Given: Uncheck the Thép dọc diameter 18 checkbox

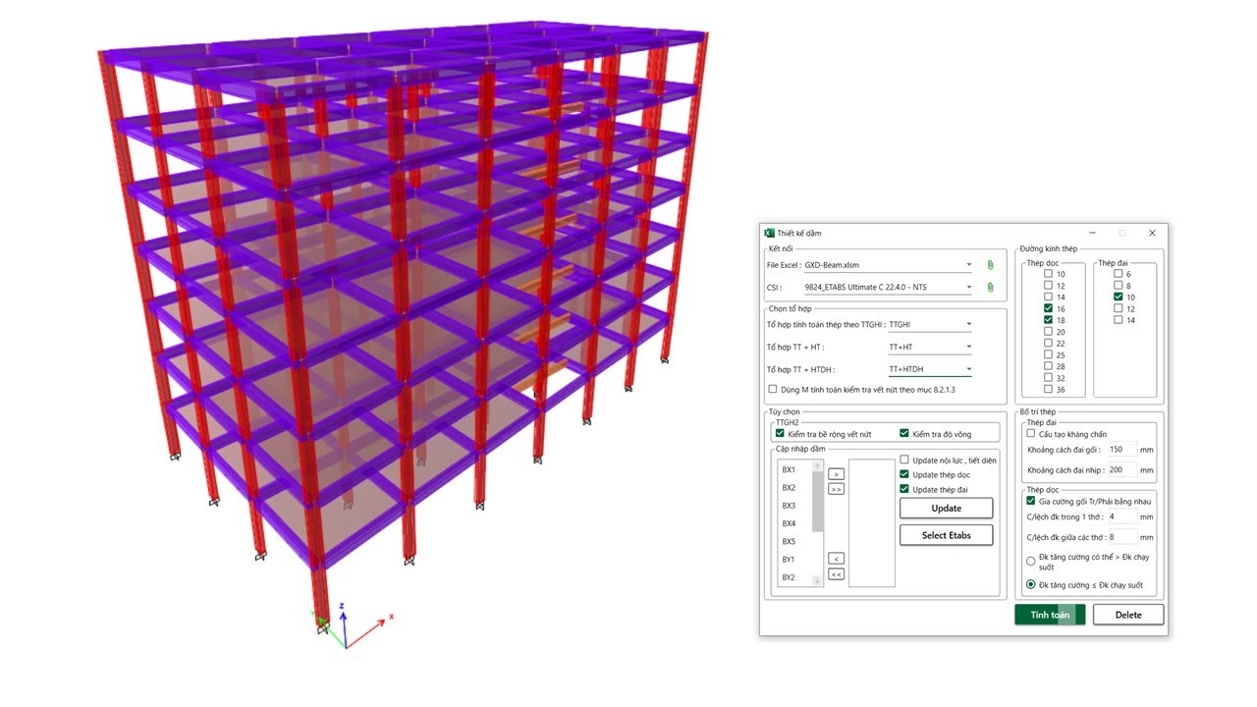Looking at the screenshot, I should 1048,320.
